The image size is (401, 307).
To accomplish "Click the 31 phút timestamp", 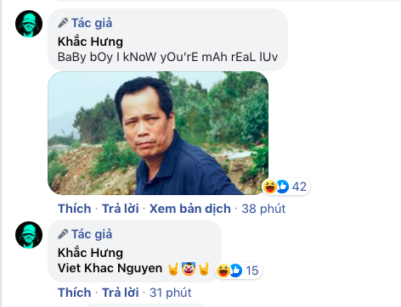I will [x=170, y=293].
